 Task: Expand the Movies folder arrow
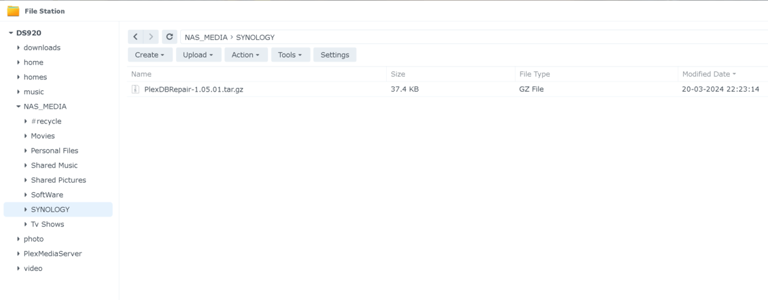pos(25,136)
